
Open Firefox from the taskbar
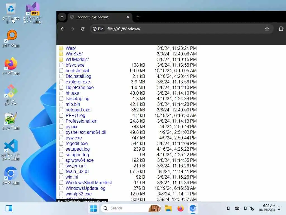click(180, 208)
